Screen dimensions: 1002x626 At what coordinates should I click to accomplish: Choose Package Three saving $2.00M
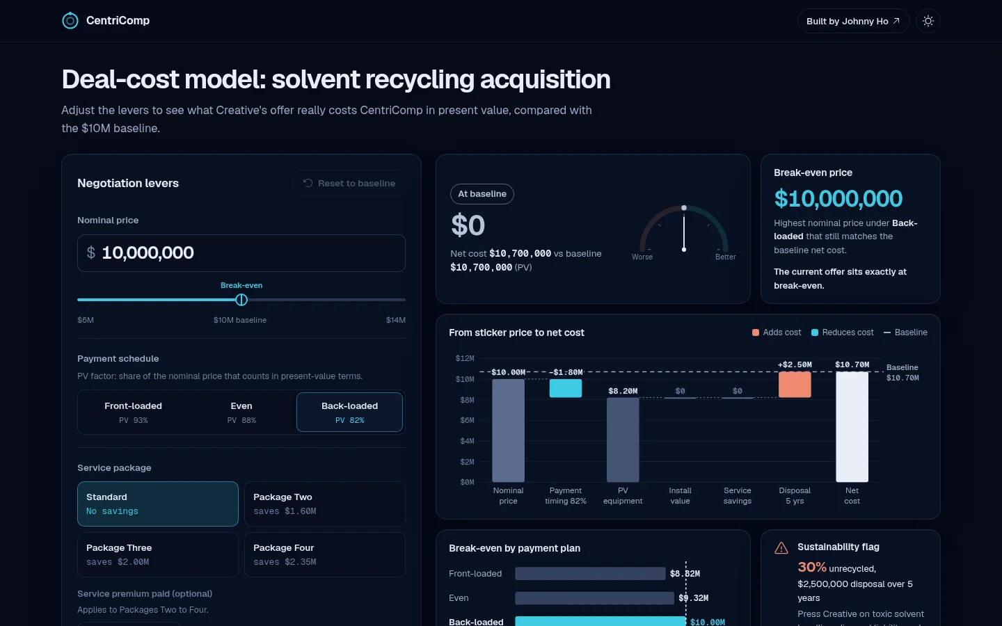pos(158,554)
